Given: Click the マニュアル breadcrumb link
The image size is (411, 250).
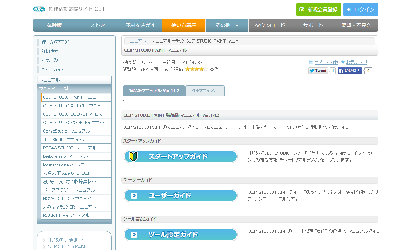Looking at the screenshot, I should pyautogui.click(x=136, y=41).
